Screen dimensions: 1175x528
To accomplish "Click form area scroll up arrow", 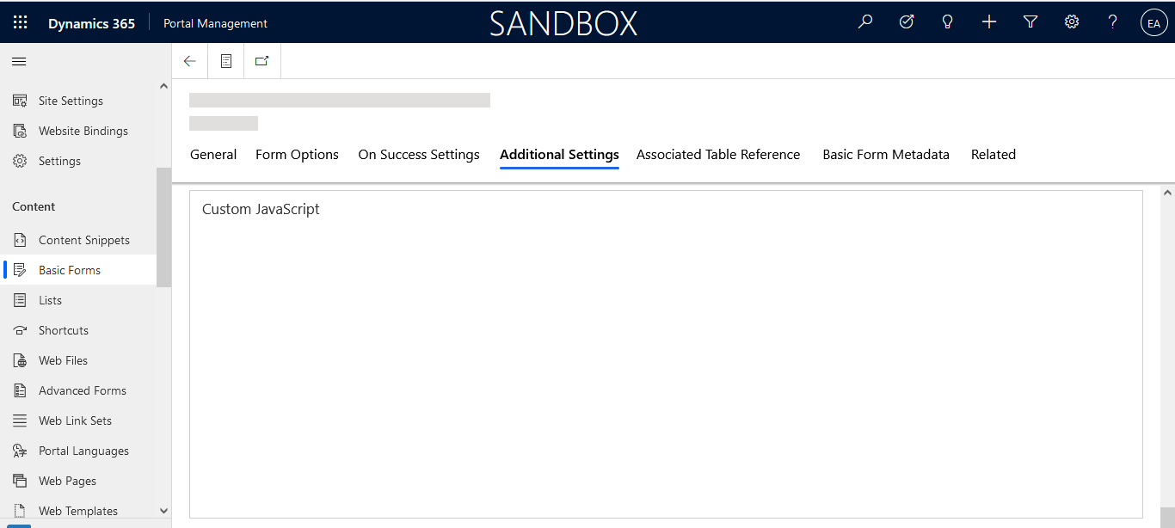I will [x=1167, y=193].
